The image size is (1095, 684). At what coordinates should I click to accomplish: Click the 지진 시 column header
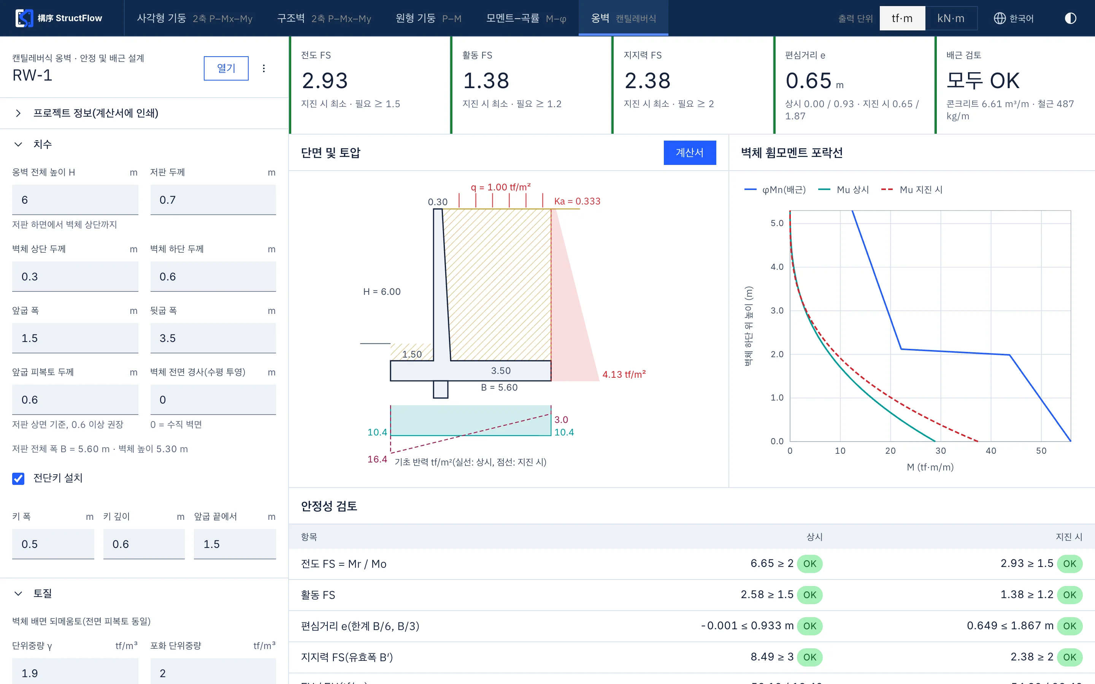[x=1069, y=537]
